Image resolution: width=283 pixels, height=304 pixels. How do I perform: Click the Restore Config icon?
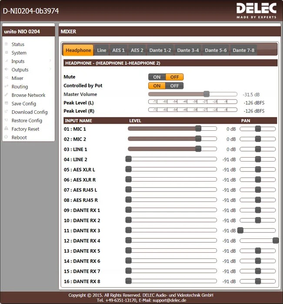coord(6,120)
